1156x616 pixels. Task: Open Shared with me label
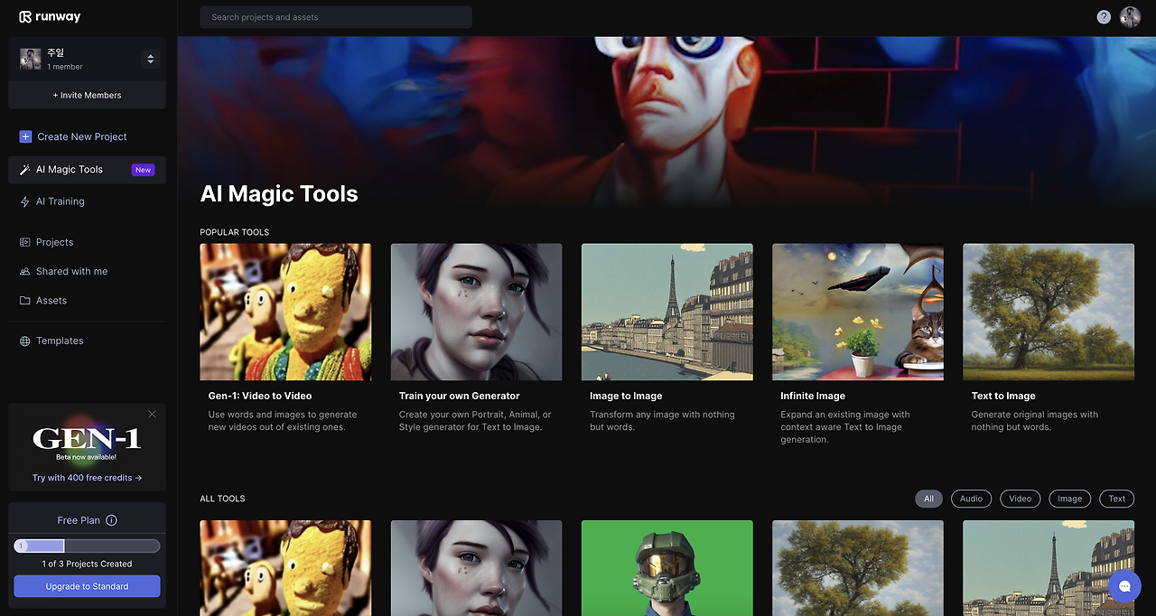[x=71, y=271]
